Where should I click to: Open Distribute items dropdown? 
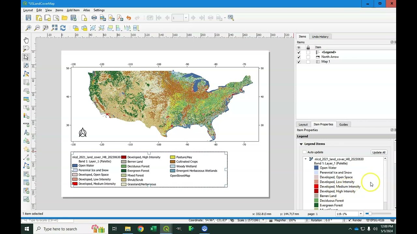coord(127,28)
